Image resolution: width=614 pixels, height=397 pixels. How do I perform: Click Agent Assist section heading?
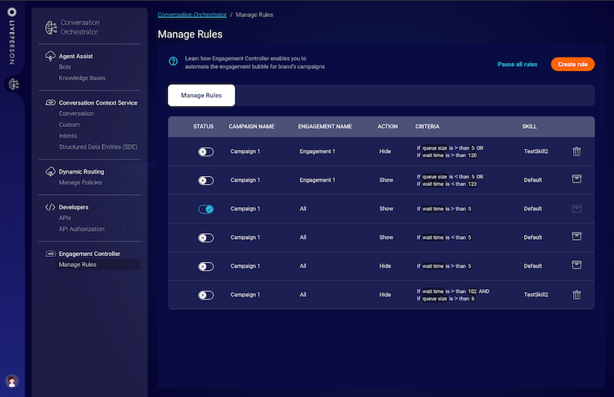tap(75, 56)
